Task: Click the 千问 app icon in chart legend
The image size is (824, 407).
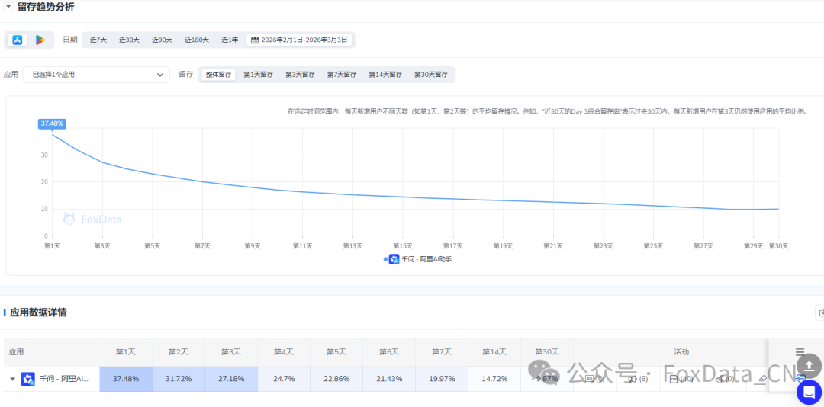Action: point(394,259)
